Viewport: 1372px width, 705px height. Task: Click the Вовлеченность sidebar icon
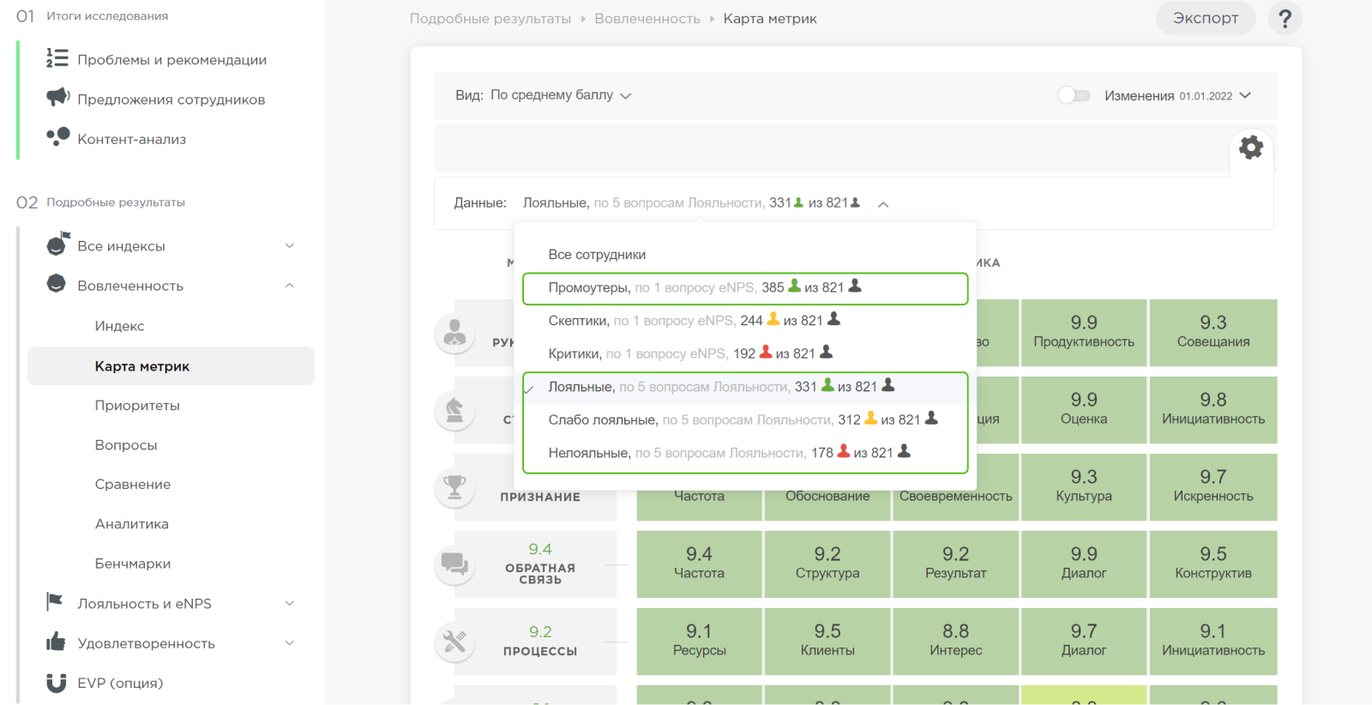tap(57, 284)
